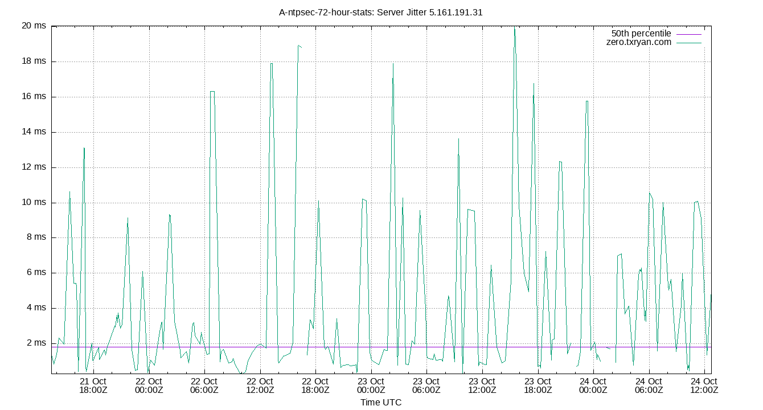
Task: Click the 8 ms y-axis label
Action: pos(36,237)
